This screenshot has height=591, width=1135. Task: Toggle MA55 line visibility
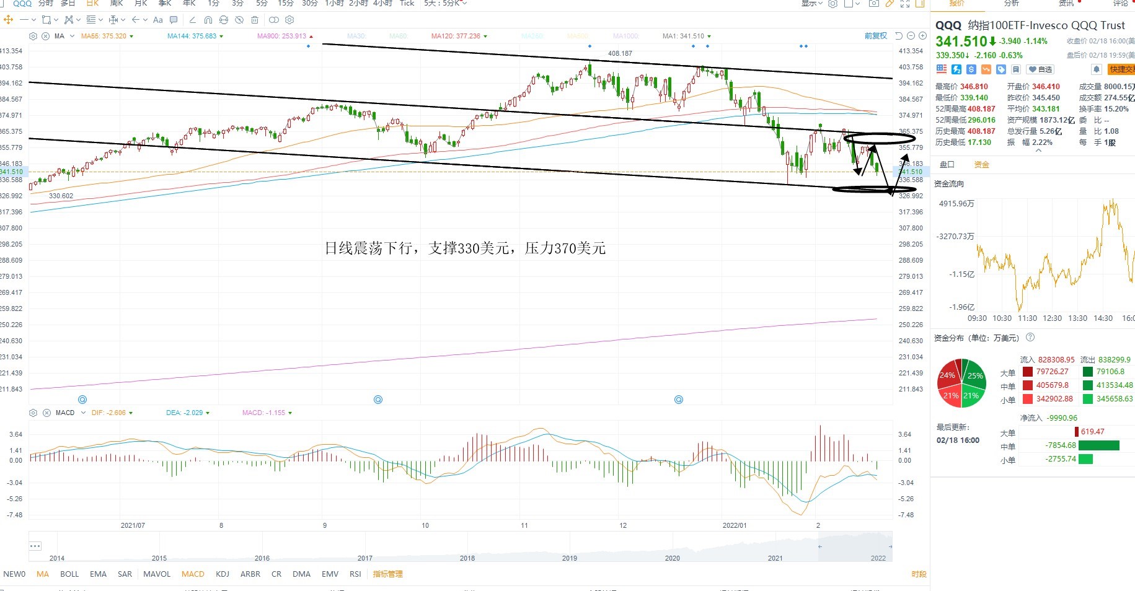click(x=107, y=36)
